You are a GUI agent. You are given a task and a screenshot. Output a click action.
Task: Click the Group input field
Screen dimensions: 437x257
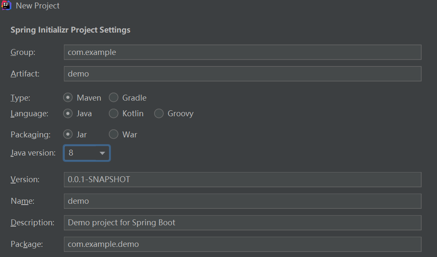pos(242,52)
